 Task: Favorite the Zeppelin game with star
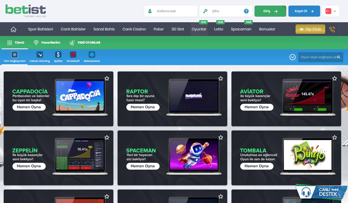point(107,137)
